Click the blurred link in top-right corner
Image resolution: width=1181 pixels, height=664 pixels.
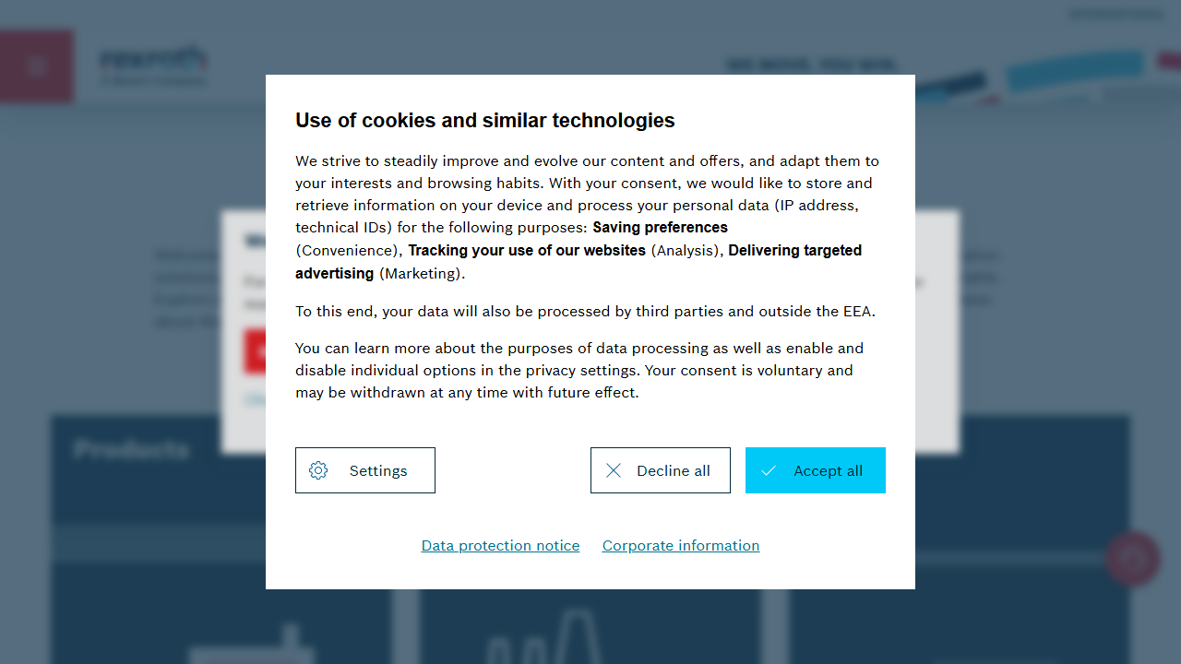(x=1116, y=14)
